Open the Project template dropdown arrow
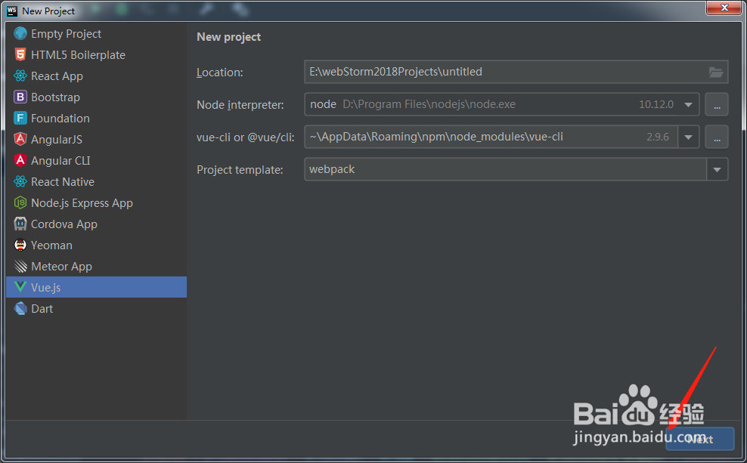 718,169
